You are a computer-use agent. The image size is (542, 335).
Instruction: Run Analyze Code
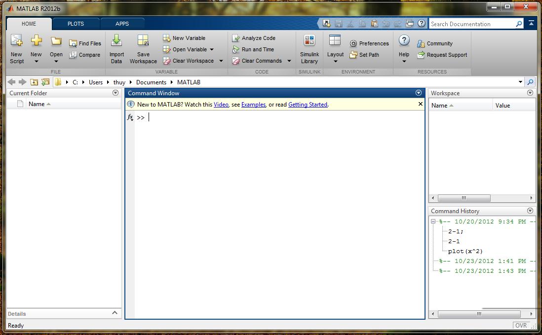(x=254, y=38)
